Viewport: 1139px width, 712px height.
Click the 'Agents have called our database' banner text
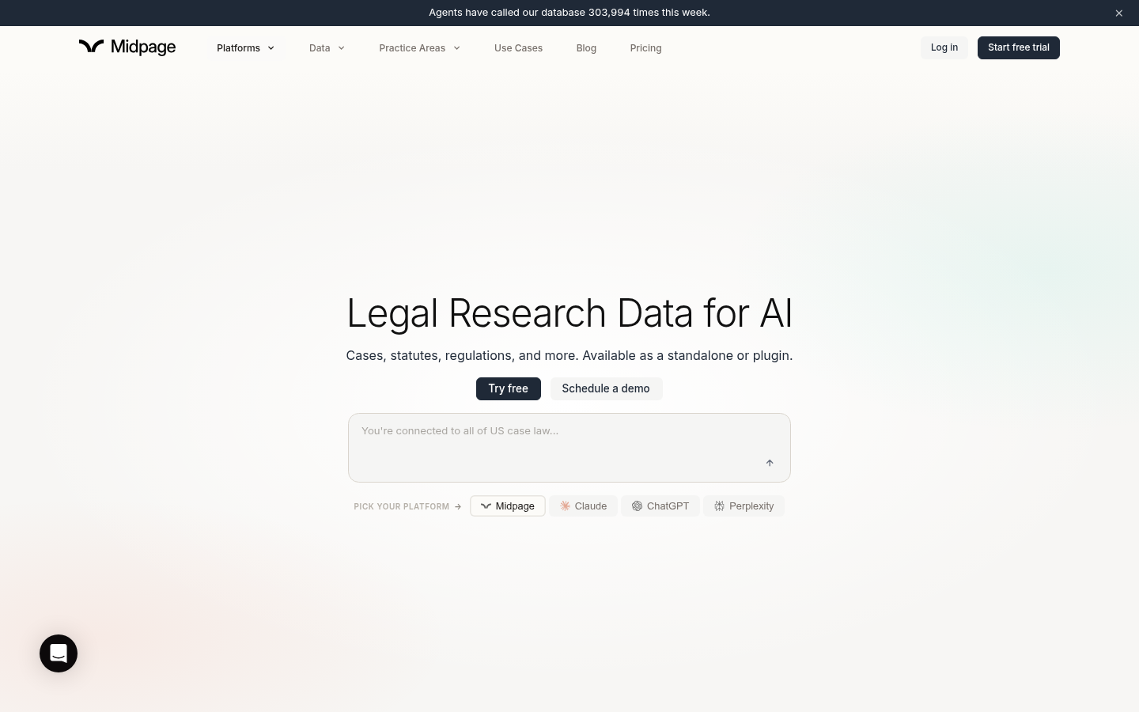(x=569, y=13)
